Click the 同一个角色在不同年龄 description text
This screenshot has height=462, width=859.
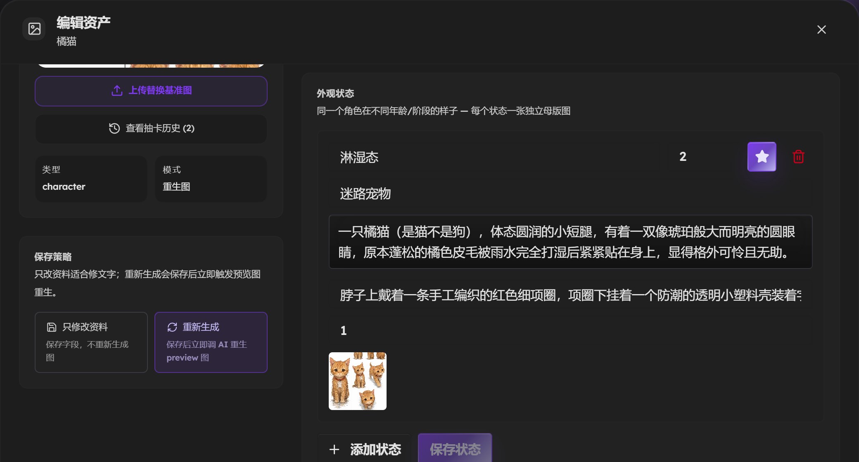[x=444, y=111]
